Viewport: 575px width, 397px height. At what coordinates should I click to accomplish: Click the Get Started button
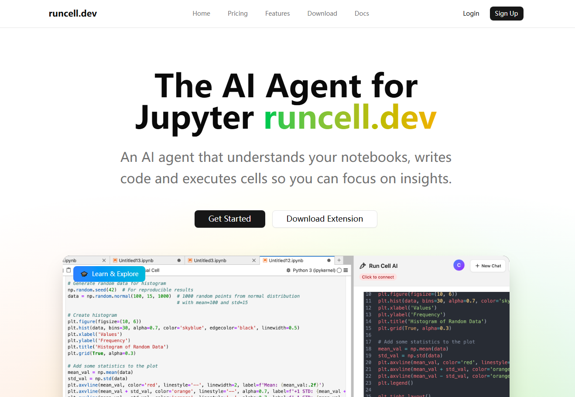tap(230, 219)
